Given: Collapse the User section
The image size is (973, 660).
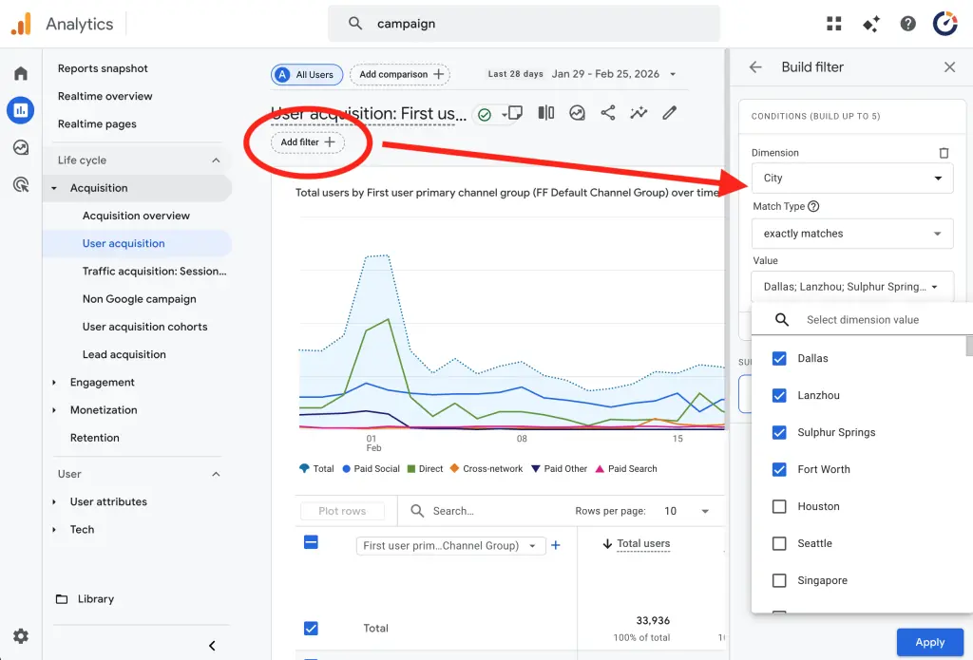Looking at the screenshot, I should (216, 474).
